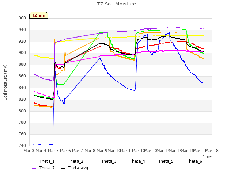
Task: Click the 800 y-axis tick label
Action: [22, 111]
